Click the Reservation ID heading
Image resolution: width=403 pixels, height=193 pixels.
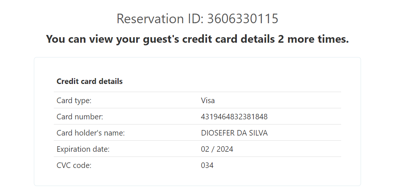(x=197, y=18)
